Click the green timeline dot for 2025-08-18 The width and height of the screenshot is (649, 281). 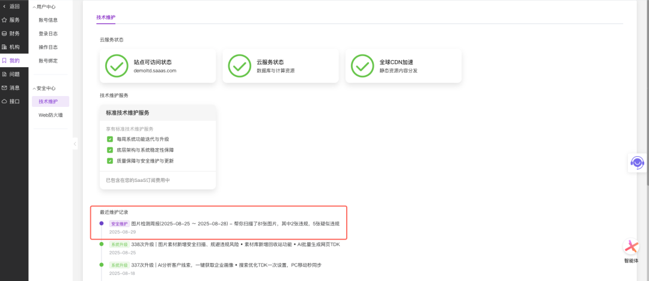point(102,265)
